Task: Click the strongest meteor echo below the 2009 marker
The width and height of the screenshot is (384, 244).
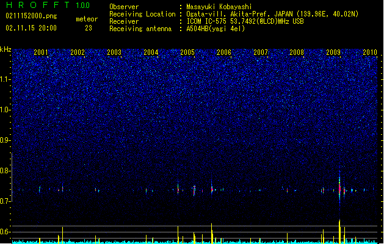Action: [339, 188]
